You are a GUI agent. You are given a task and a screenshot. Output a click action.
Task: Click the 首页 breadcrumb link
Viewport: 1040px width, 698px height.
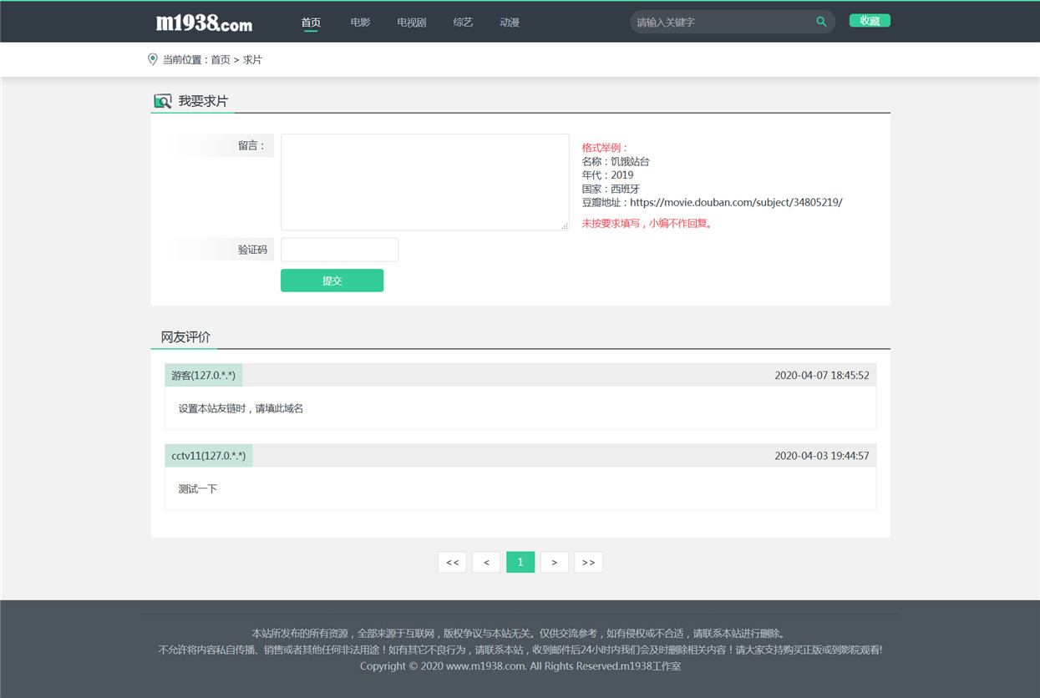[x=221, y=60]
